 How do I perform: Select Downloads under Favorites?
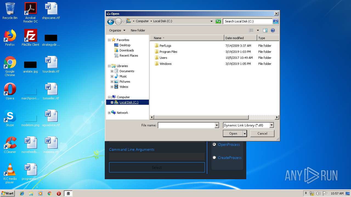[x=126, y=50]
